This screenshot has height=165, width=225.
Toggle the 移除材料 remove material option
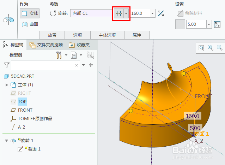(x=189, y=13)
